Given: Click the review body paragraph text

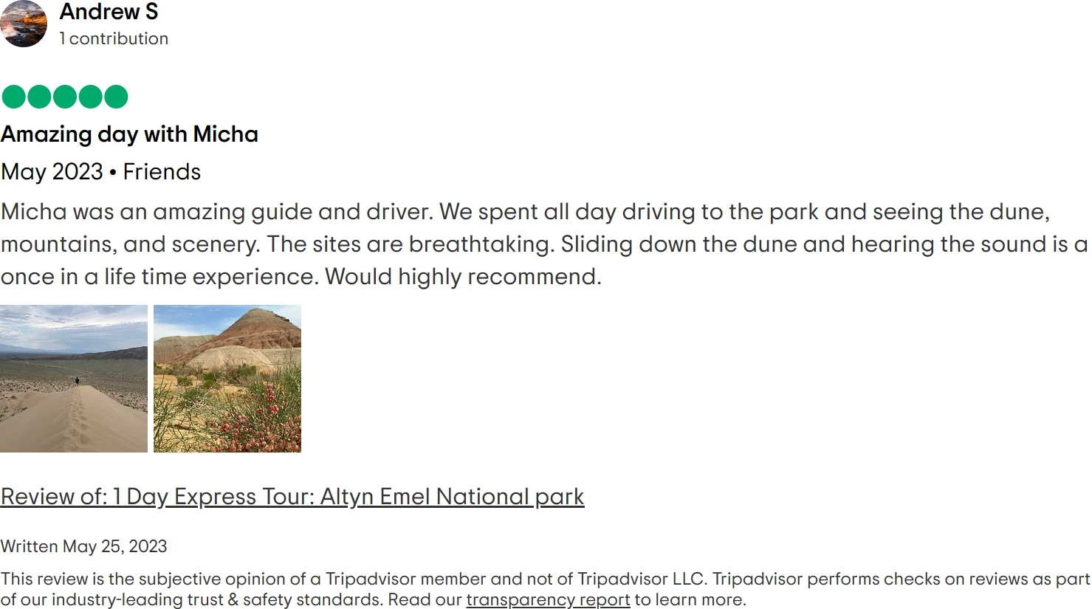Looking at the screenshot, I should point(517,244).
